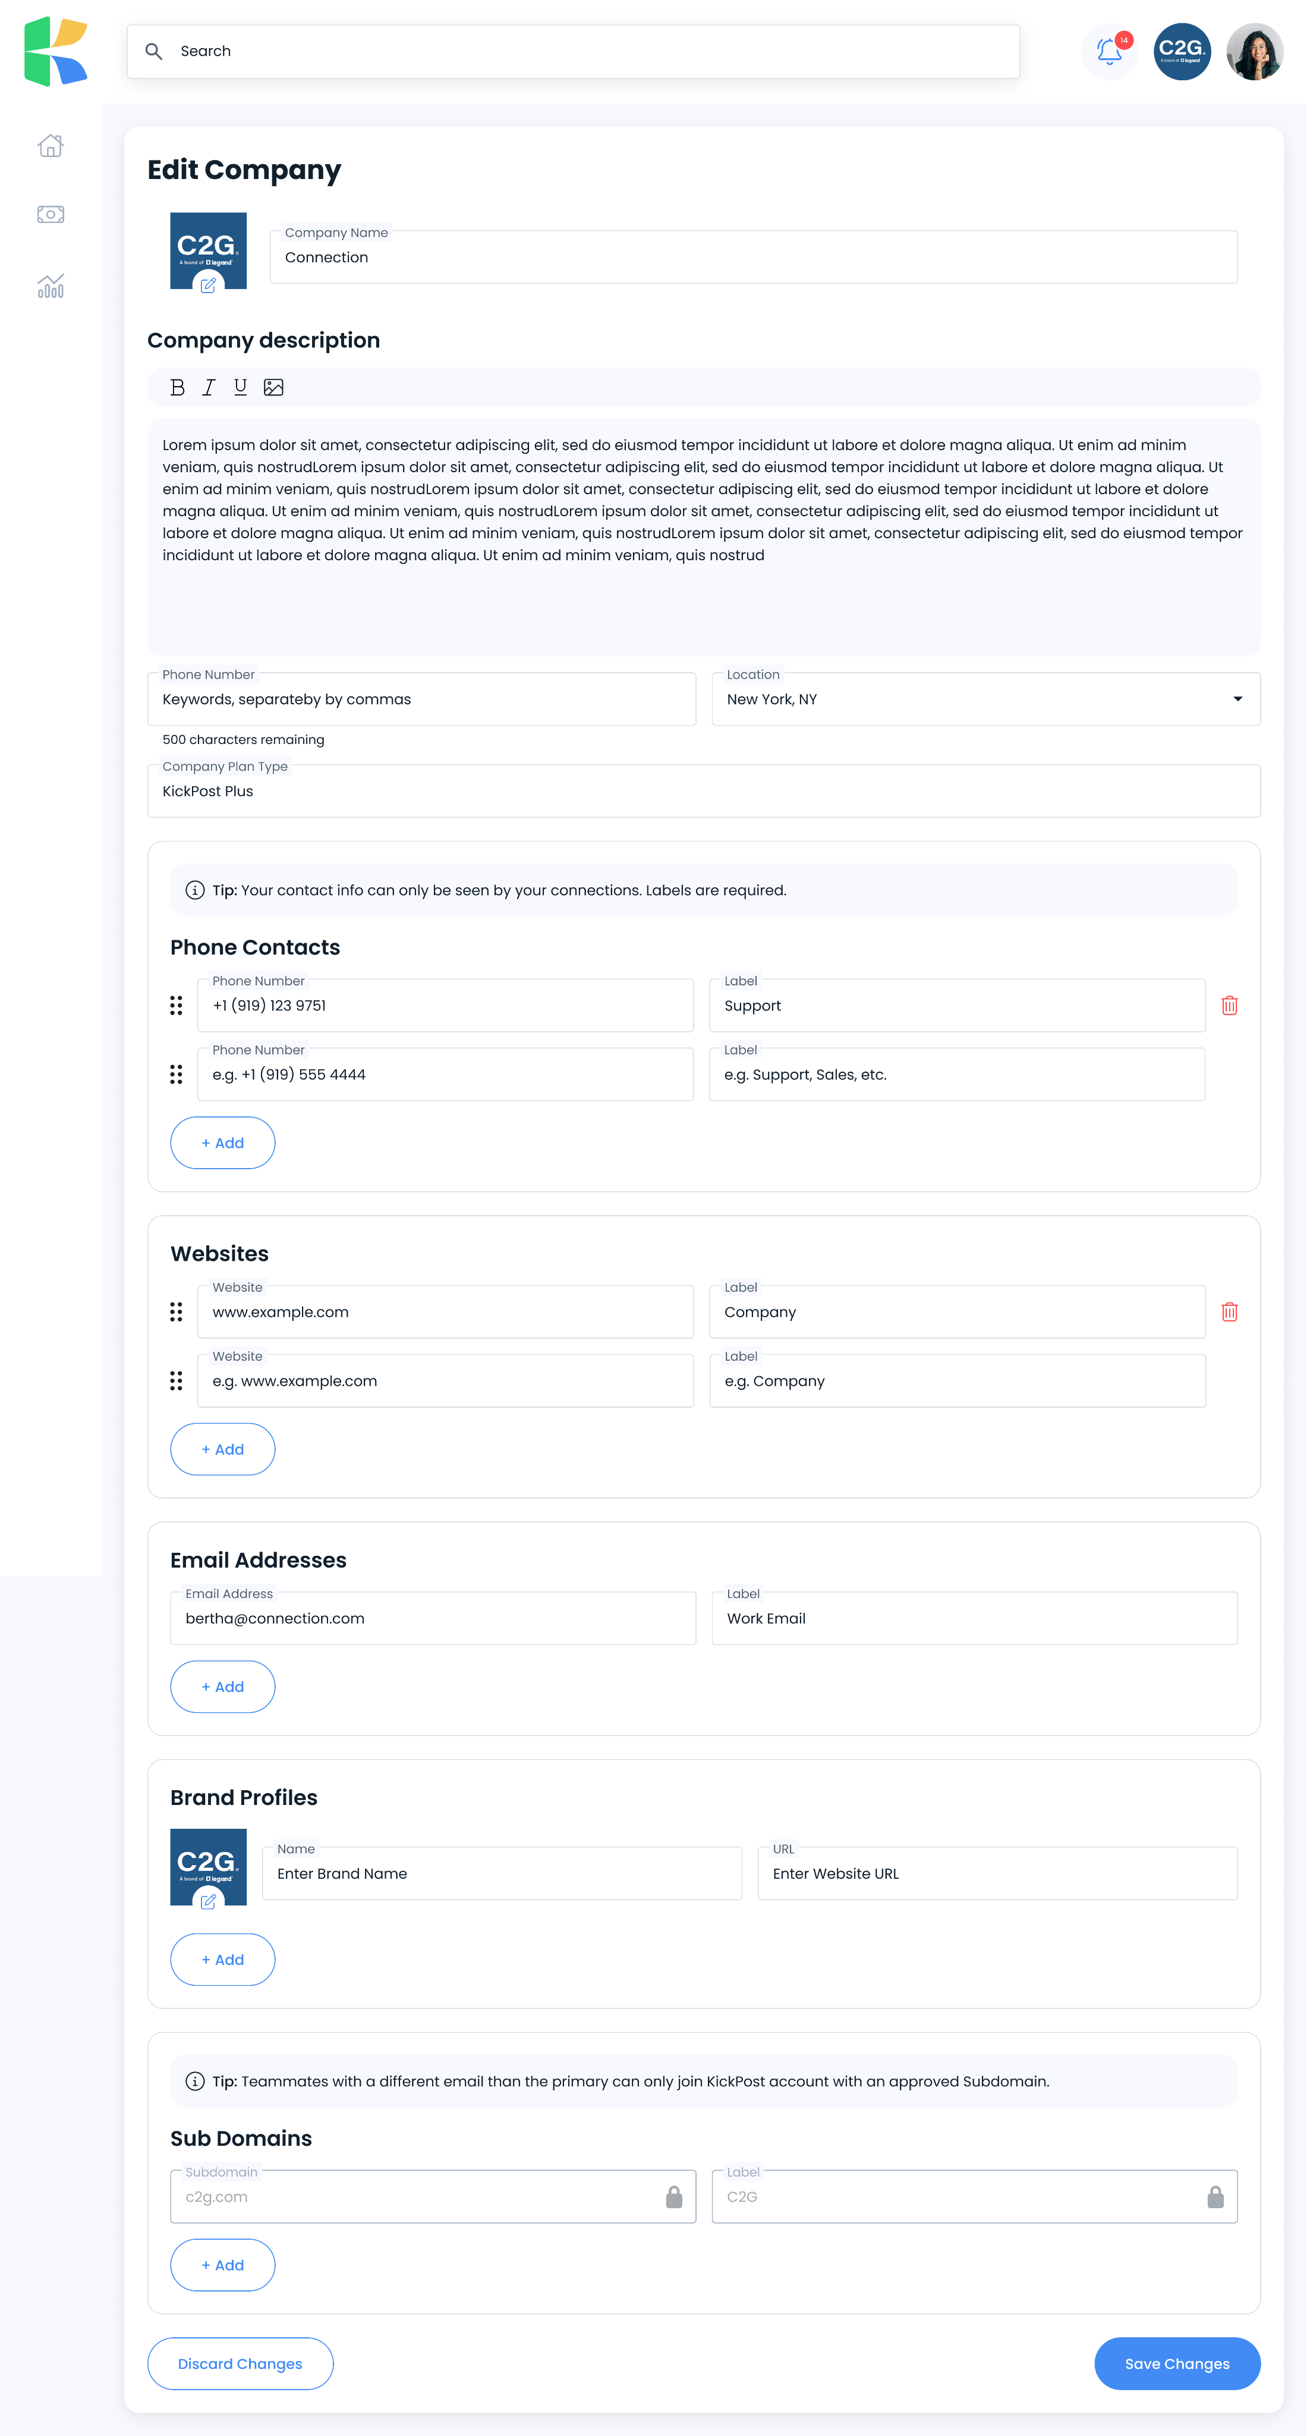Toggle underline formatting in description editor
The image size is (1307, 2436).
241,388
